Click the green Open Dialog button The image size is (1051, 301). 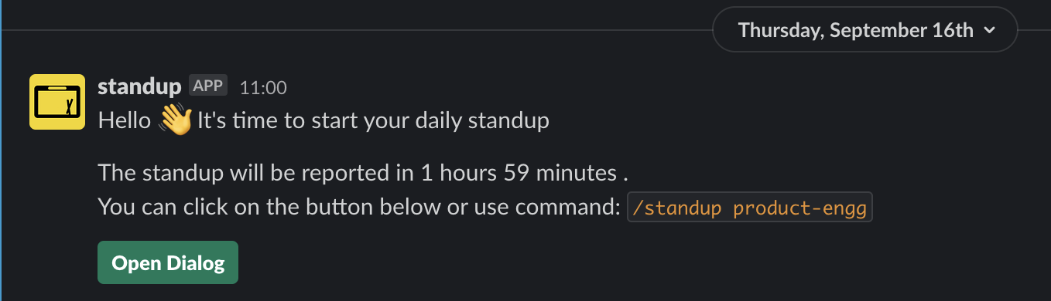(168, 263)
